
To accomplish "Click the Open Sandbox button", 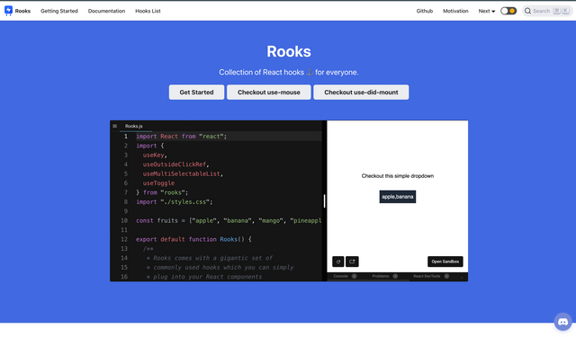I will pos(445,262).
